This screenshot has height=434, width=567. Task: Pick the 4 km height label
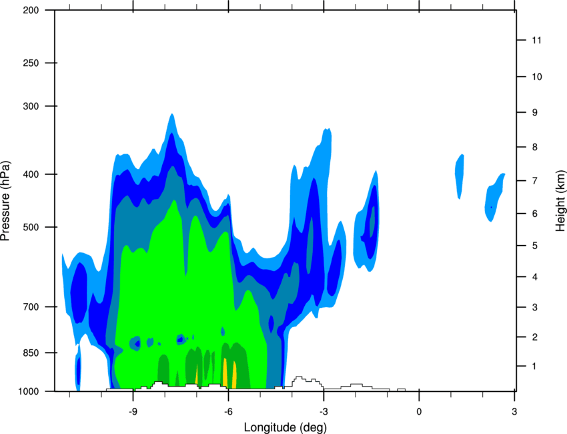[535, 277]
